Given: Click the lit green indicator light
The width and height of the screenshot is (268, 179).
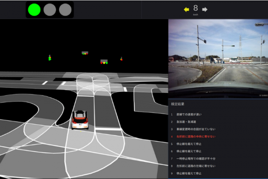Looking at the screenshot, I should (34, 10).
